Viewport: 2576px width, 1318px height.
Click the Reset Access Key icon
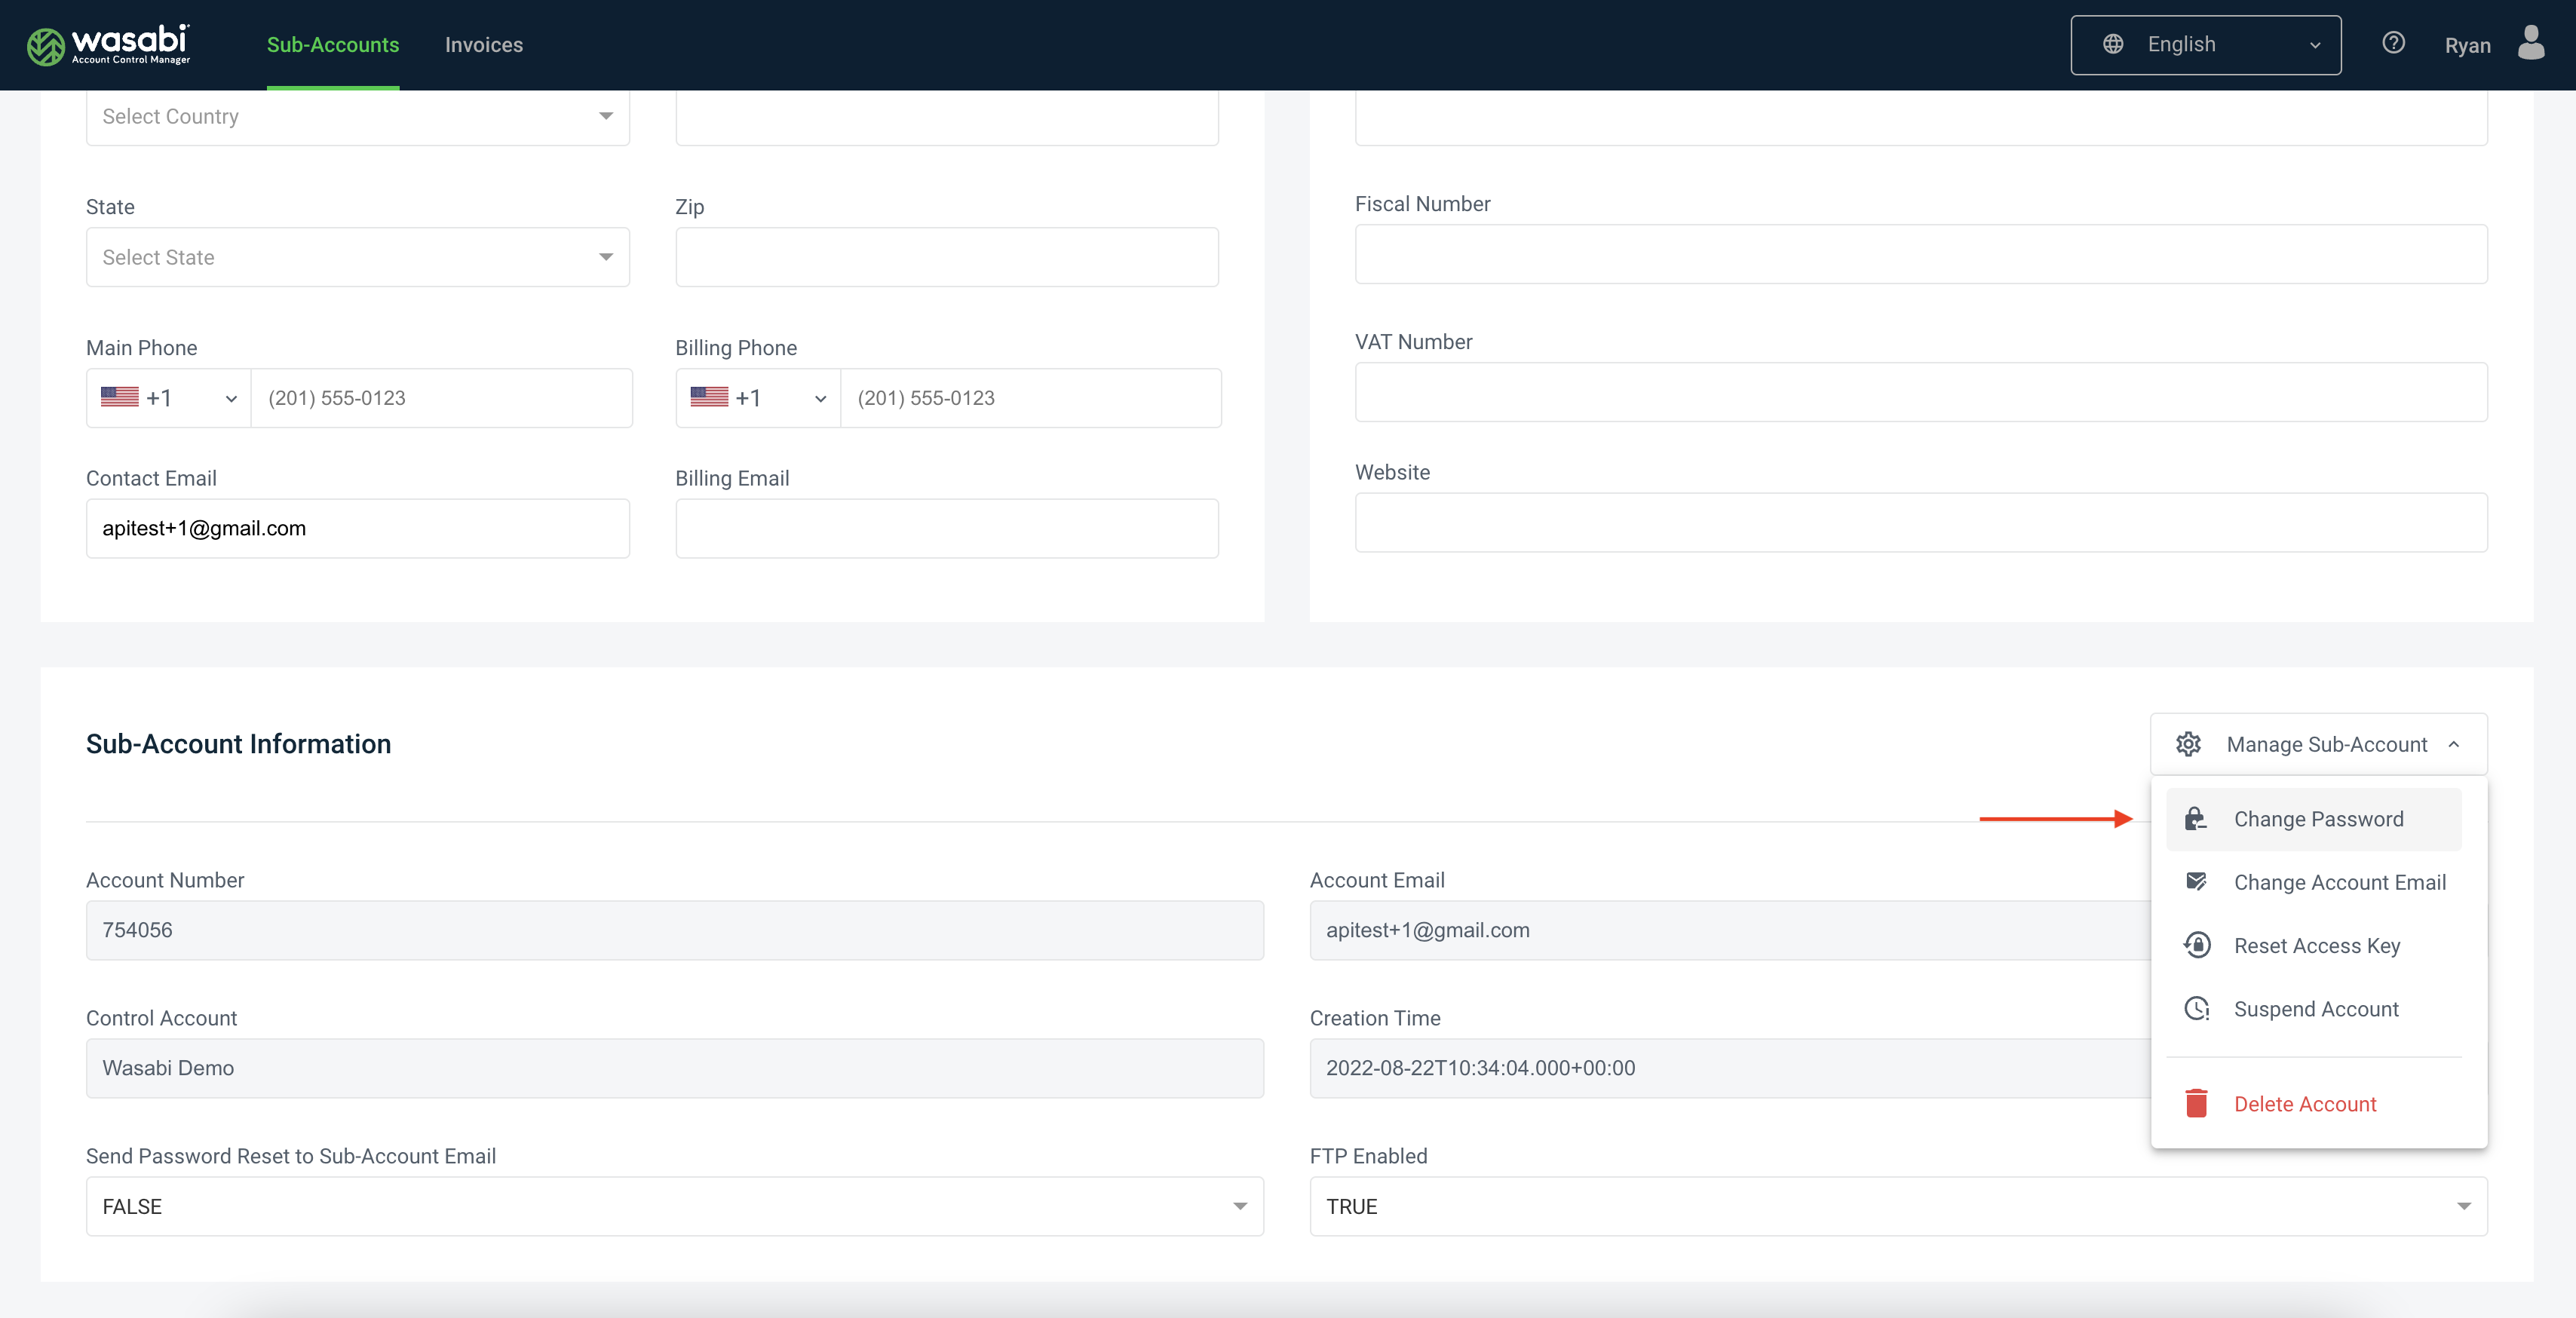[x=2196, y=945]
